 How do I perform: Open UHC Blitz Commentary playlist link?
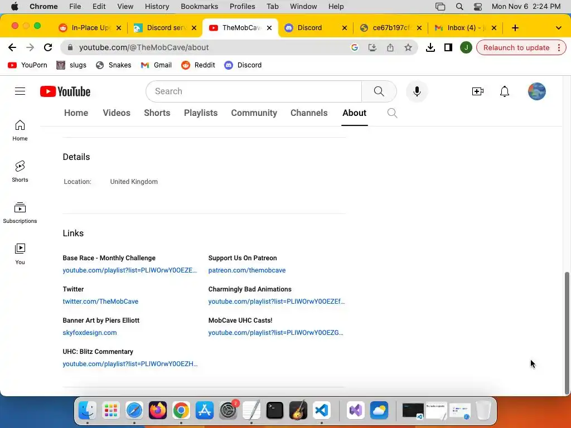[x=130, y=364]
